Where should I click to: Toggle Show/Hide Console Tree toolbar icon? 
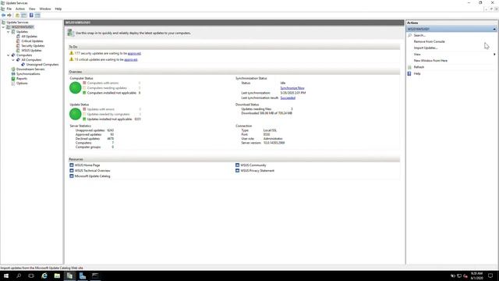(x=24, y=16)
